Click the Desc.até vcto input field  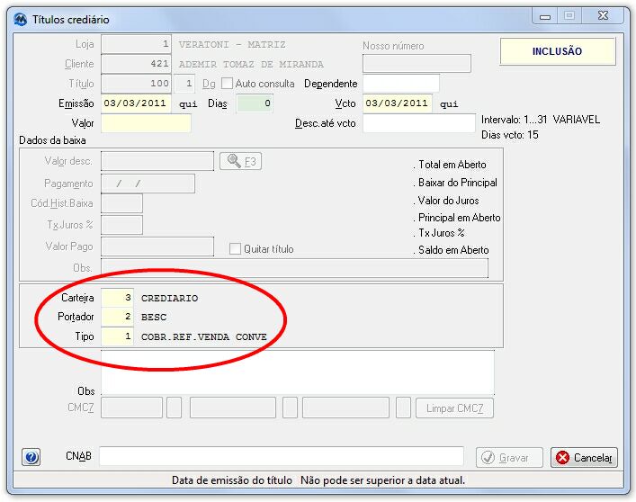(419, 123)
